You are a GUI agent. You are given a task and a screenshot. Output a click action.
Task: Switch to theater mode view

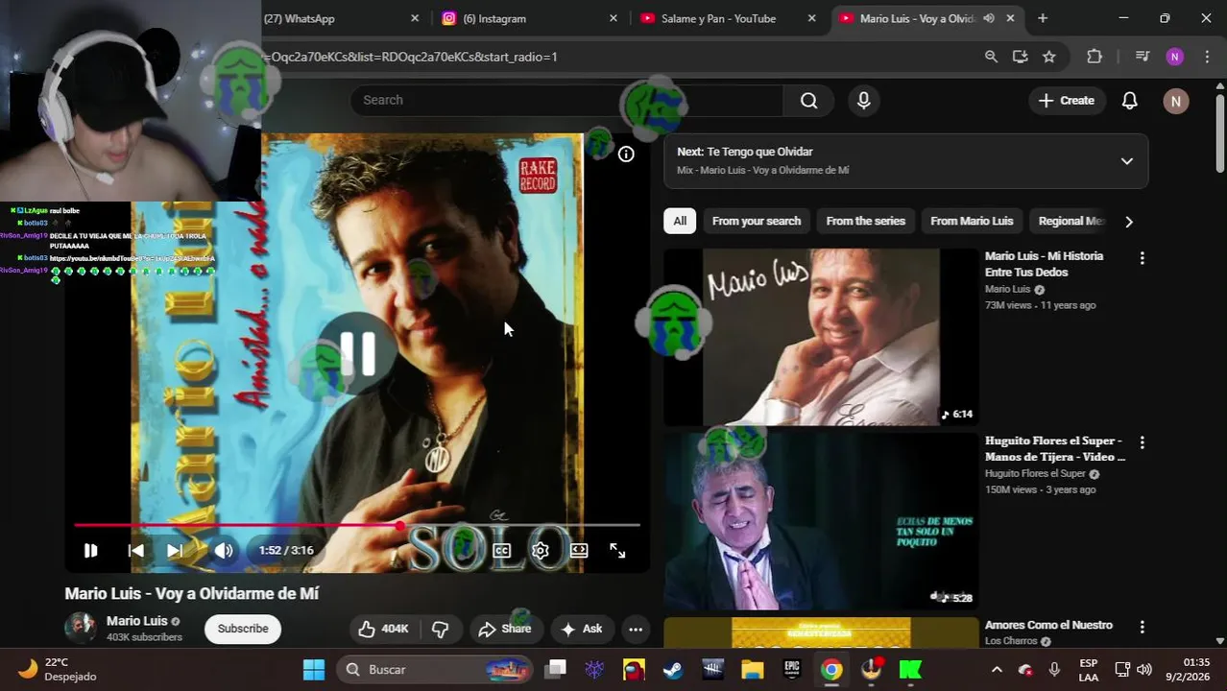(579, 550)
